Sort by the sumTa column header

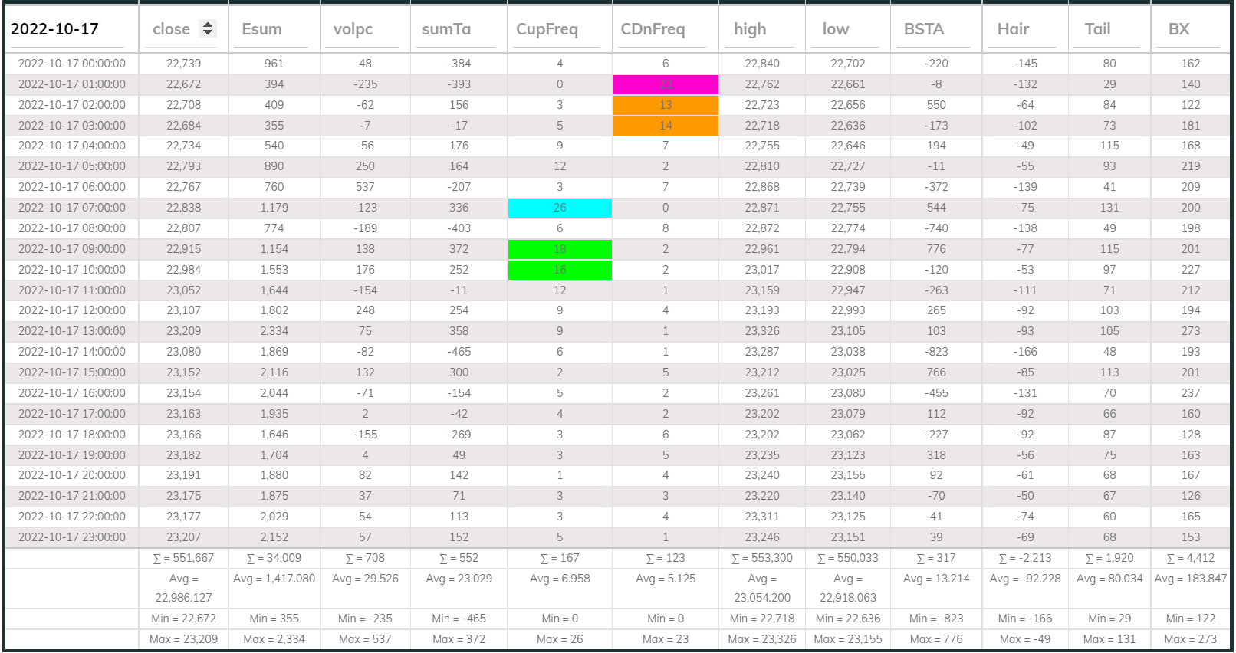coord(446,29)
